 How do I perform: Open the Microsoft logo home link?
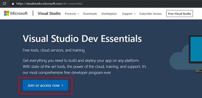click(16, 13)
